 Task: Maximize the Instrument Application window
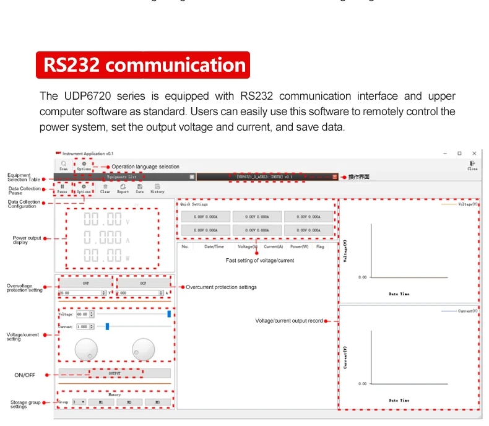coord(459,154)
